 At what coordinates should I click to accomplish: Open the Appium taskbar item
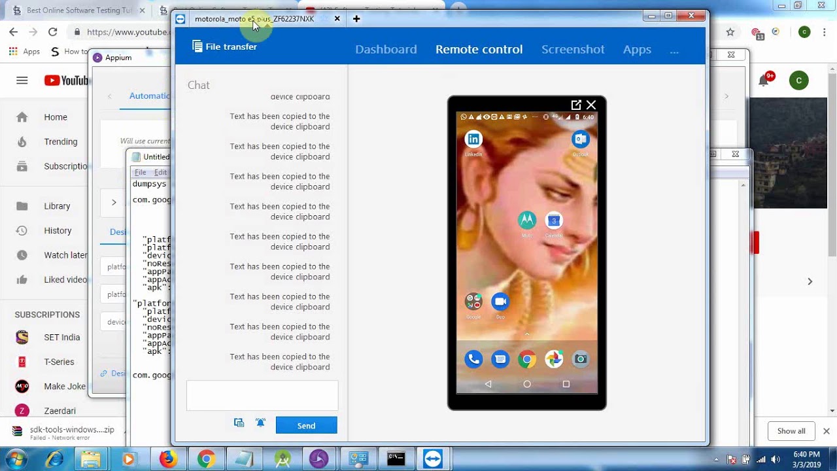click(x=319, y=459)
